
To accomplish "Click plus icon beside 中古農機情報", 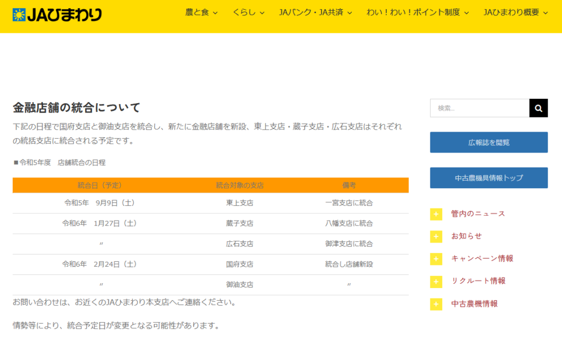I will coord(436,304).
